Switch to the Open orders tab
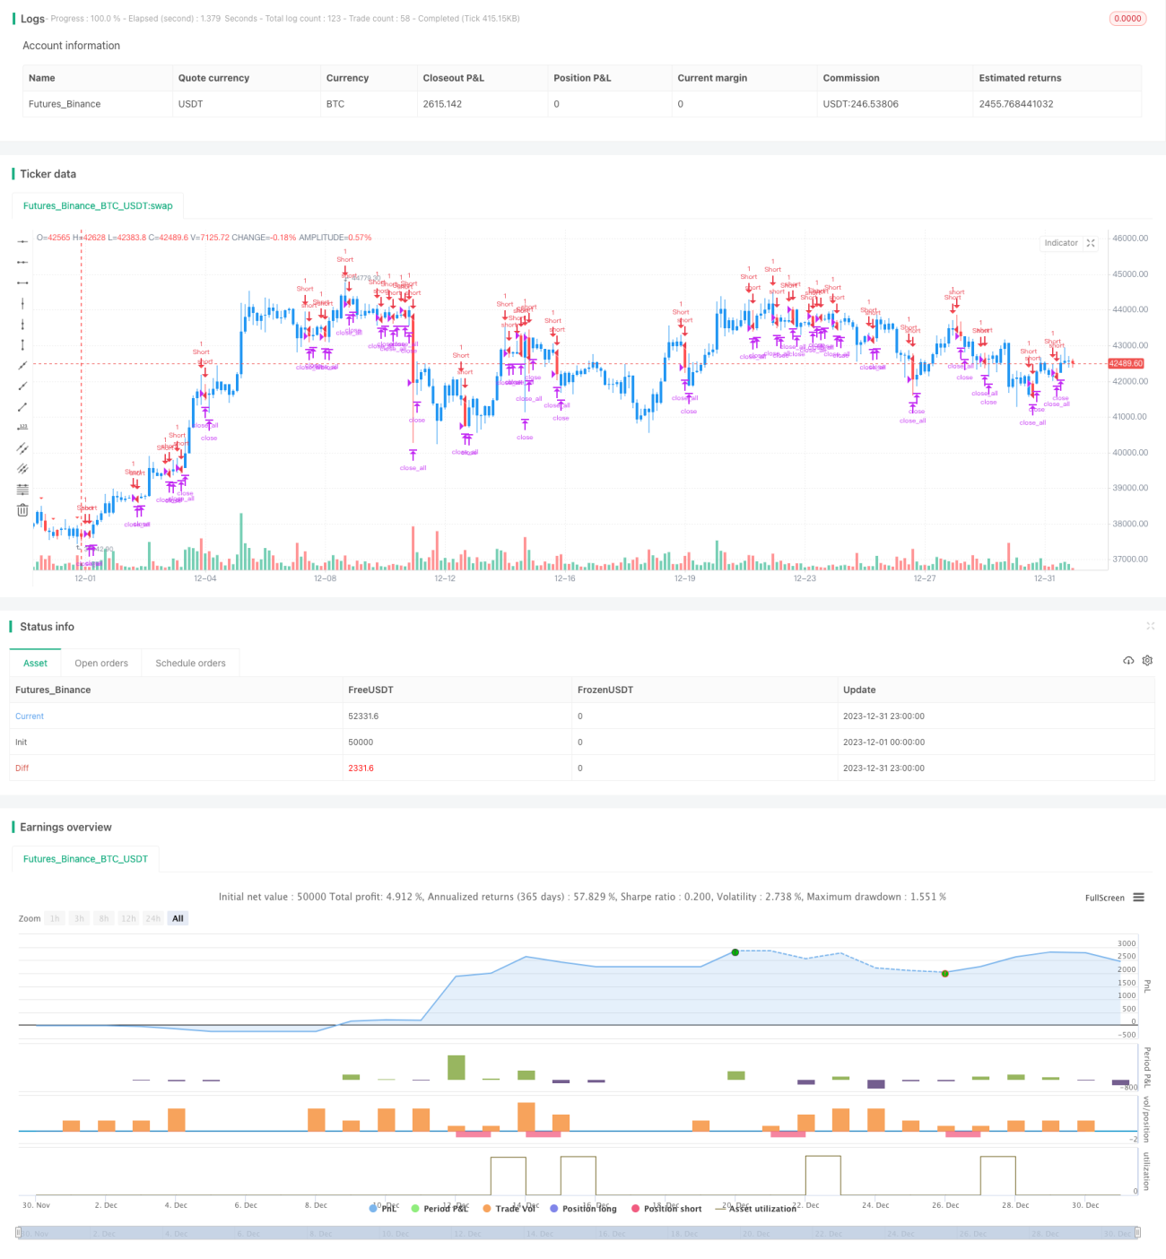The width and height of the screenshot is (1166, 1259). [101, 664]
